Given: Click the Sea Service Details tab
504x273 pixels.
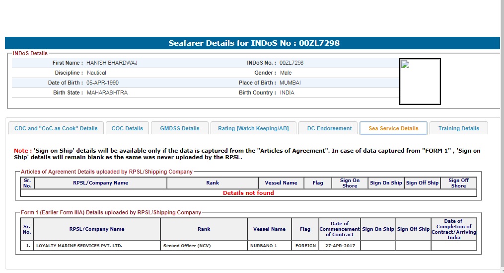Looking at the screenshot, I should (393, 128).
